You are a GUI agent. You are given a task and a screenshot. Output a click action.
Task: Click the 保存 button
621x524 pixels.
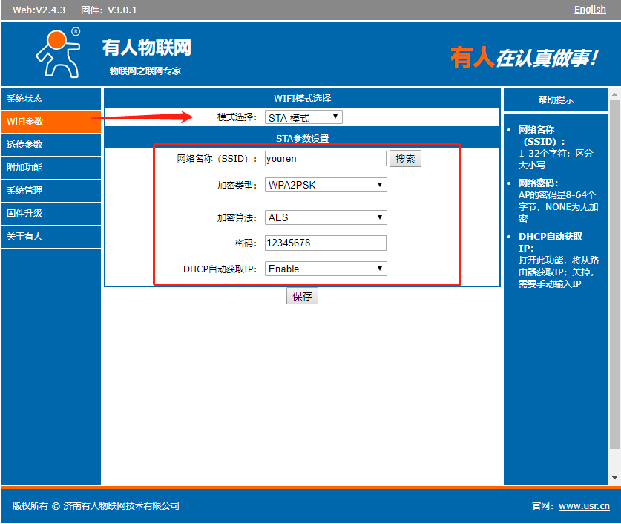(x=302, y=296)
